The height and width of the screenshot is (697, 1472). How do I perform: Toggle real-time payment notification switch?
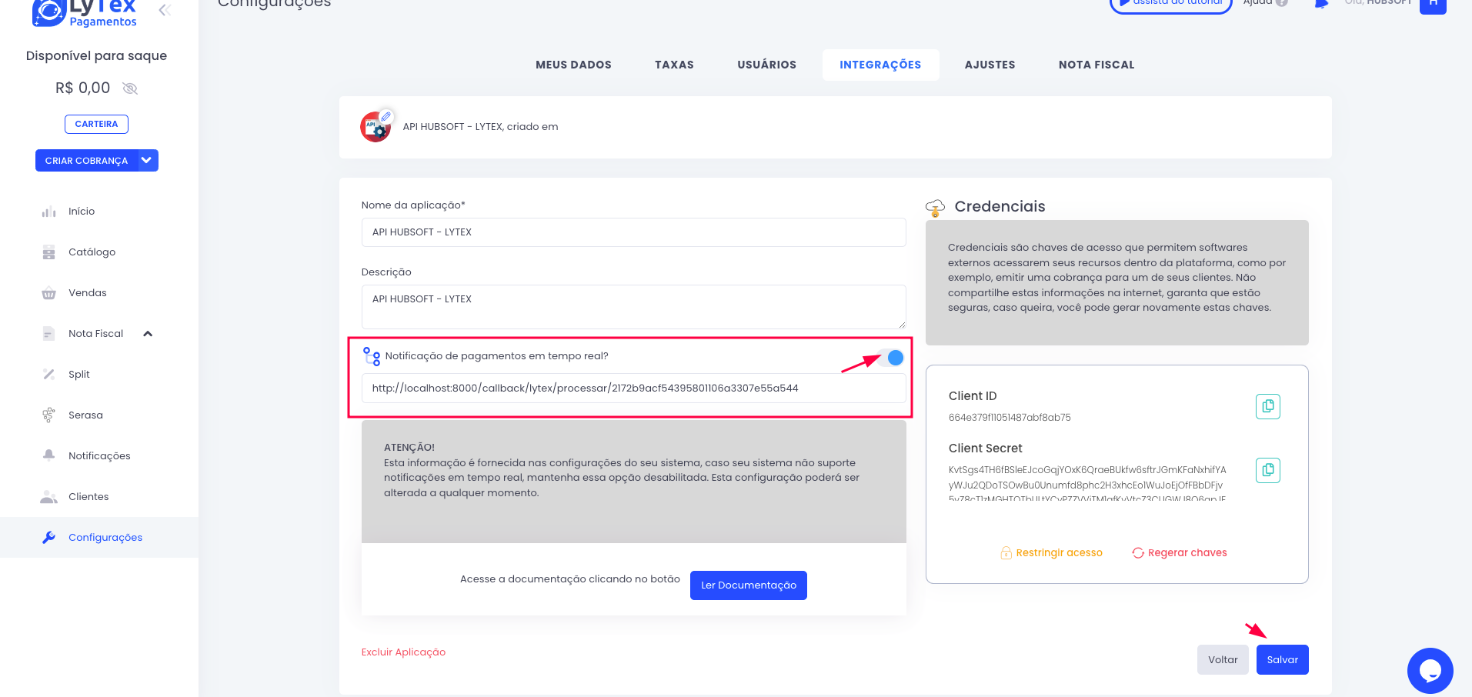pyautogui.click(x=892, y=358)
